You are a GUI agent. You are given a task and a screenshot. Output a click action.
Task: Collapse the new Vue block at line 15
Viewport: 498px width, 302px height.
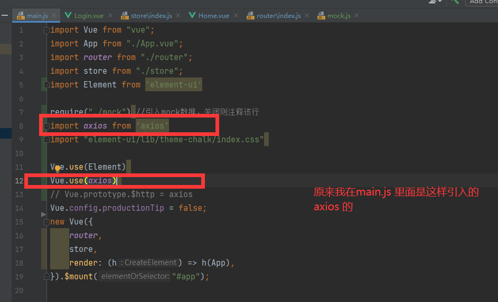tap(46, 222)
